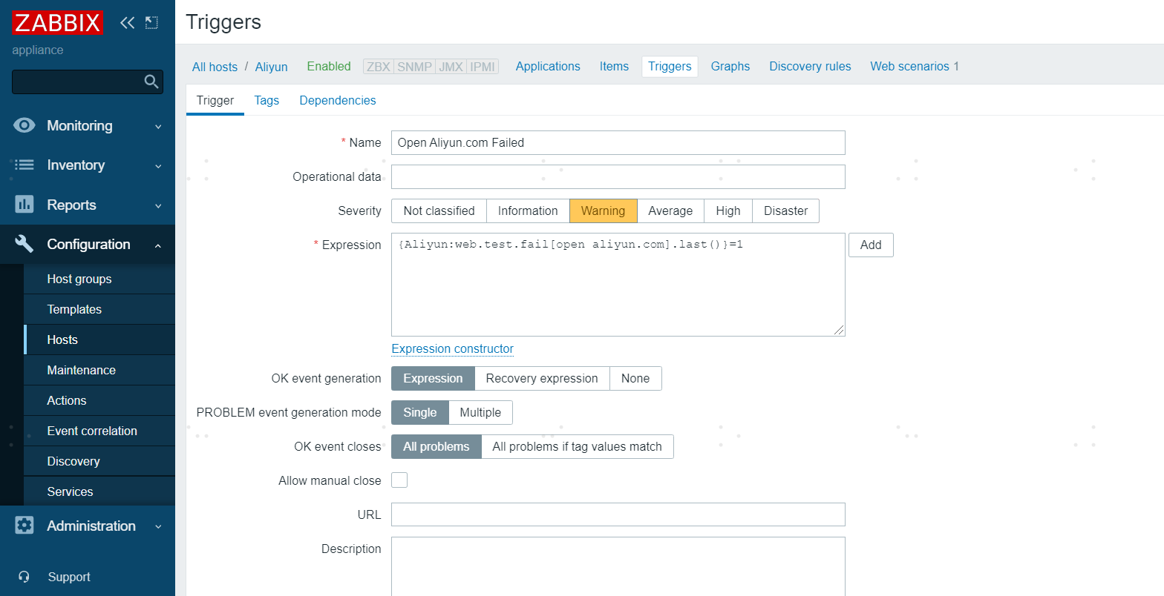
Task: Open the Expression constructor link
Action: [452, 348]
